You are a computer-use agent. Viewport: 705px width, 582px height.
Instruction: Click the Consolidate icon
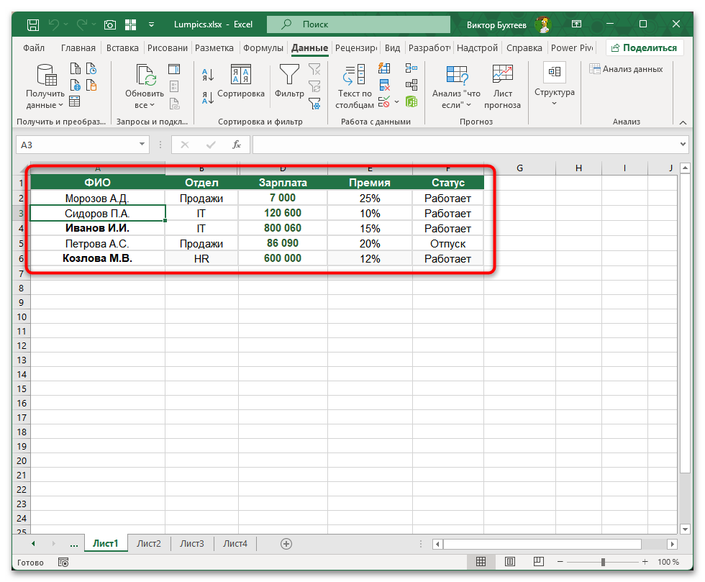tap(411, 68)
